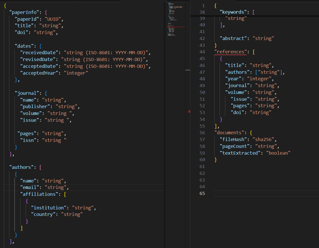Click the "acceptedYear" key
This screenshot has width=319, height=248.
tap(39, 73)
